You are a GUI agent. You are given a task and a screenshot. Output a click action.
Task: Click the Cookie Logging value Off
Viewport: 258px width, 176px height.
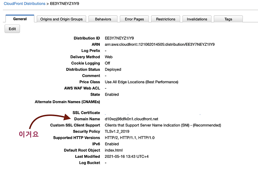107,63
